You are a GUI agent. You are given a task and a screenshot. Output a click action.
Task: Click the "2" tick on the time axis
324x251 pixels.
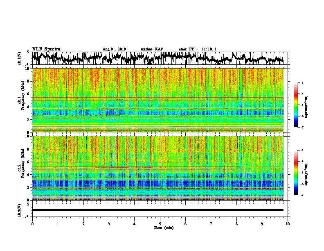tap(83, 224)
